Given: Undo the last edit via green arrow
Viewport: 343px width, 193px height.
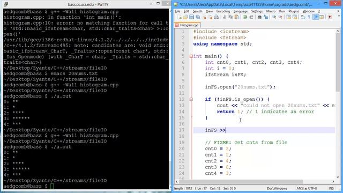Looking at the screenshot, I should (245, 17).
